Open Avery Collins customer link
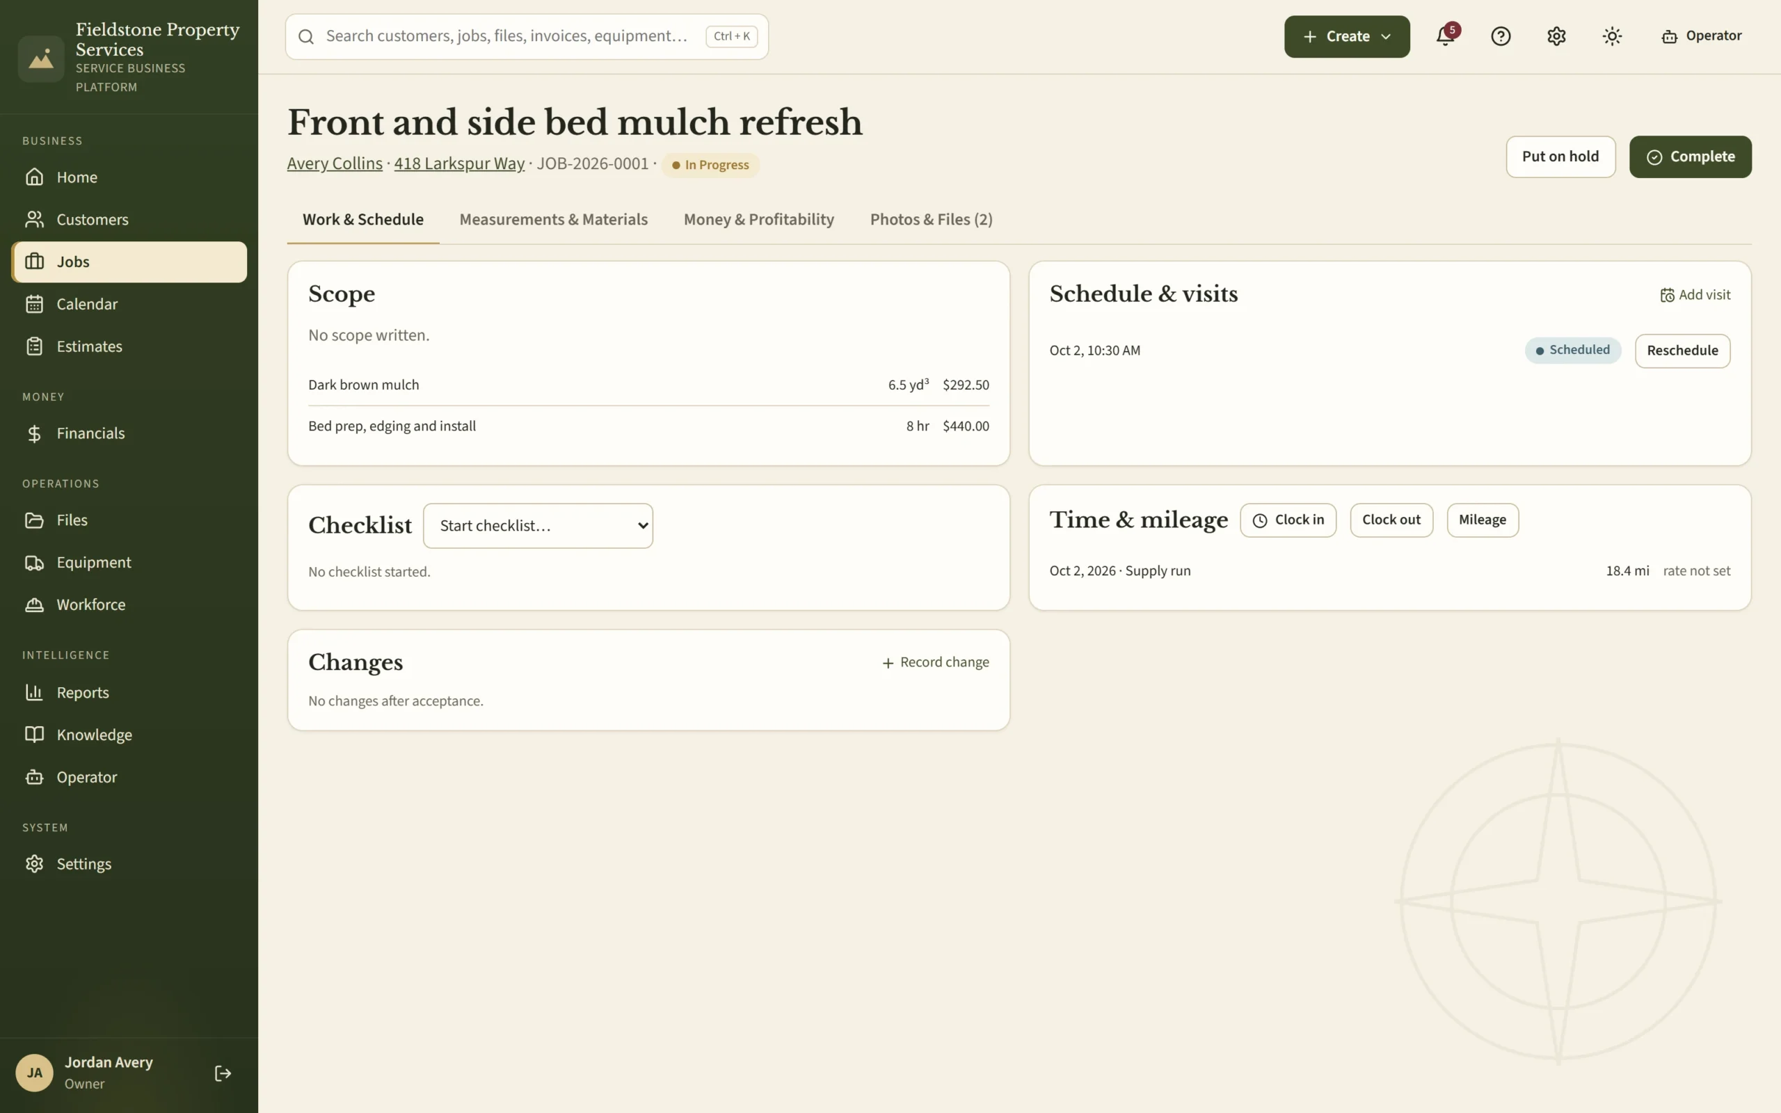Viewport: 1781px width, 1113px height. click(335, 163)
